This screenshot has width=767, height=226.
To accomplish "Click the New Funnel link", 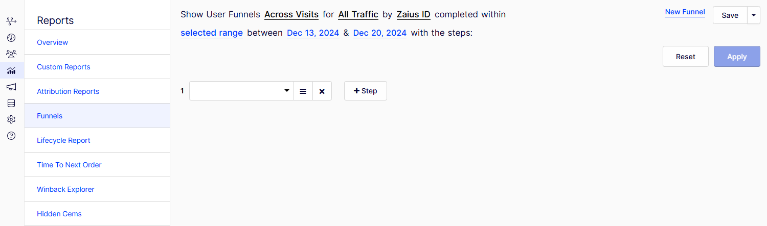I will pos(685,12).
